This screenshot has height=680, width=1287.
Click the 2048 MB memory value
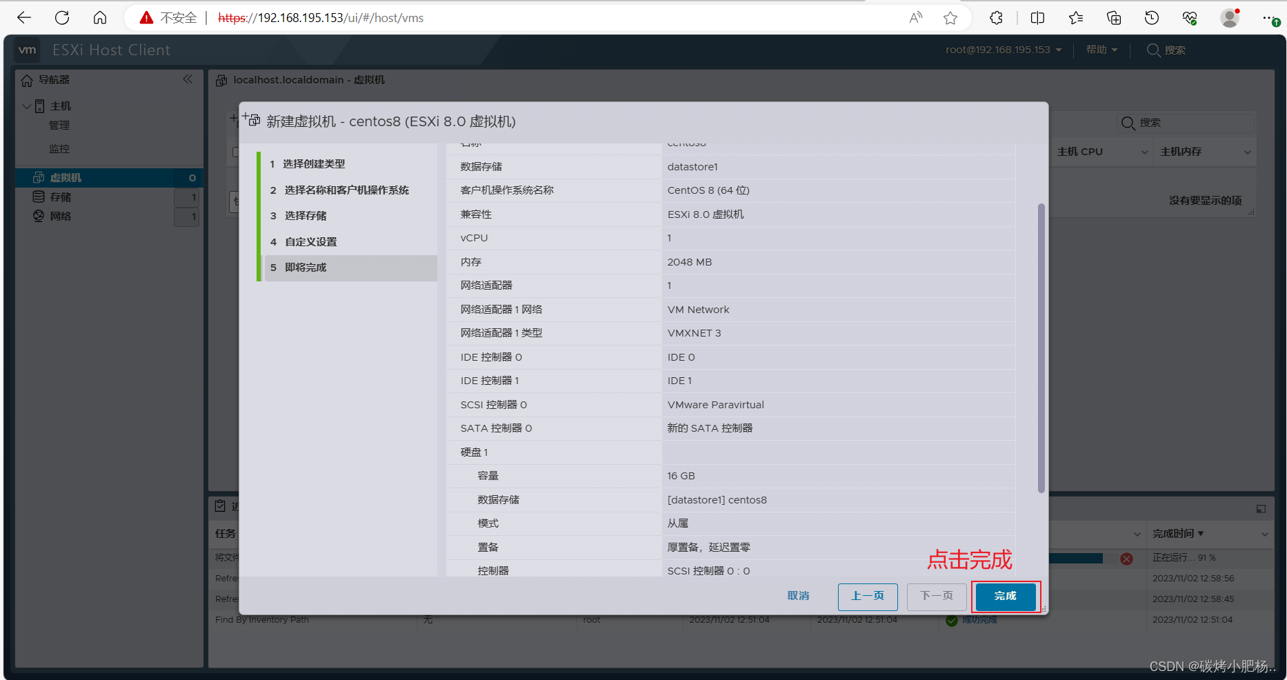coord(690,262)
